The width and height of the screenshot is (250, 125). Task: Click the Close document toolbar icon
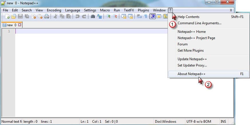(33, 16)
